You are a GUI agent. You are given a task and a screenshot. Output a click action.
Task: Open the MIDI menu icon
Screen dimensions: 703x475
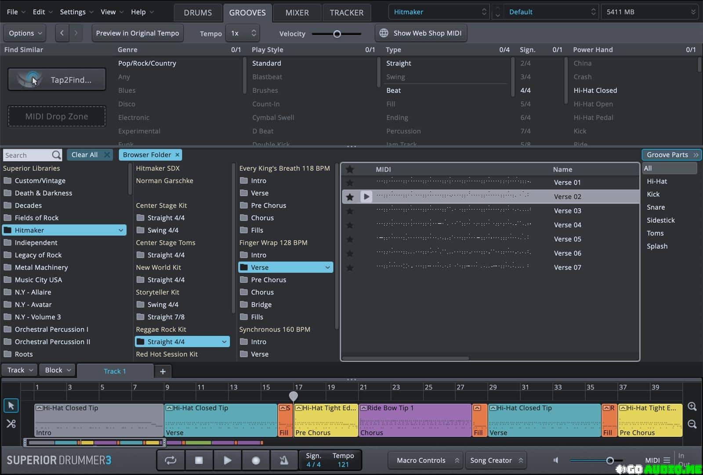click(x=667, y=460)
